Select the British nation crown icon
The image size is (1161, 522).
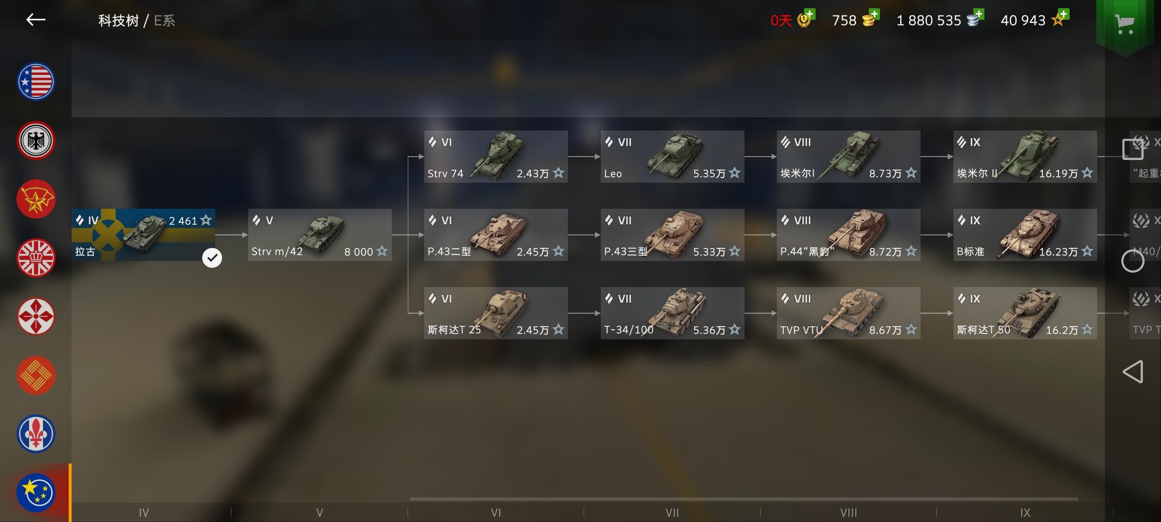click(x=36, y=258)
